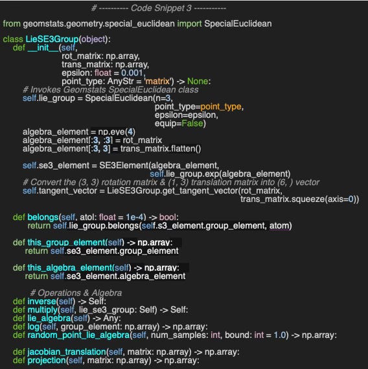The image size is (368, 369).
Task: Click the 'epsilon=epsilon,' argument
Action: click(x=187, y=115)
